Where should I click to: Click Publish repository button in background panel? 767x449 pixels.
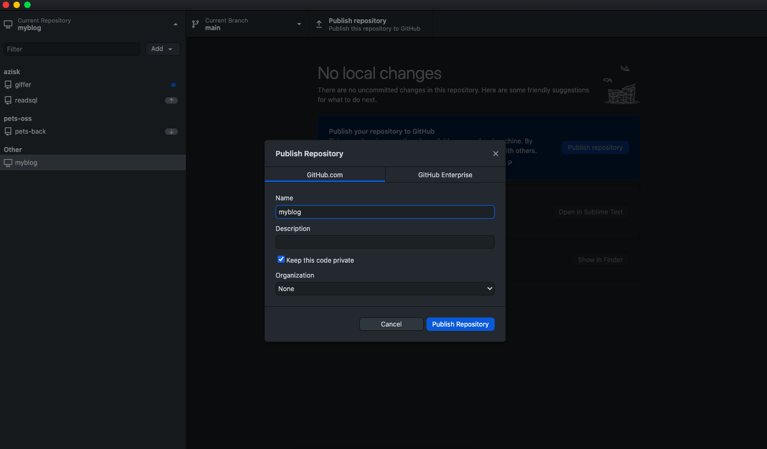tap(595, 148)
